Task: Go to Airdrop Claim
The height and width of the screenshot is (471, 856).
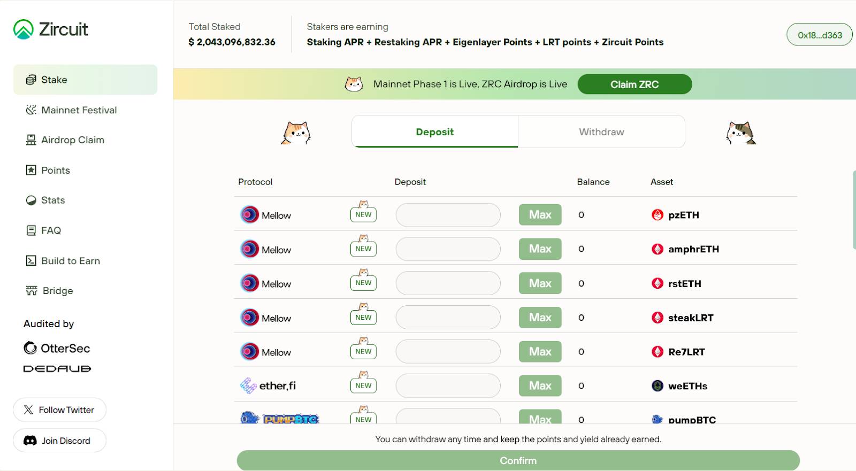Action: (x=65, y=140)
